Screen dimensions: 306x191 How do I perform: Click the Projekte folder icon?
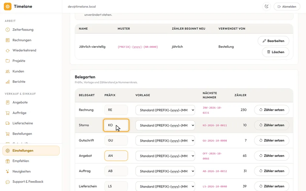[x=8, y=61]
